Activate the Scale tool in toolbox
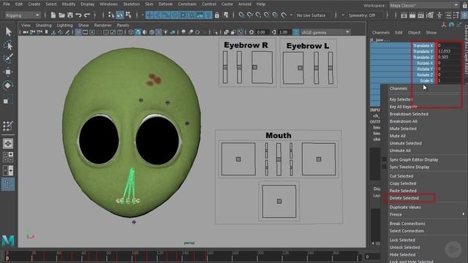This screenshot has height=263, width=468. pos(8,99)
